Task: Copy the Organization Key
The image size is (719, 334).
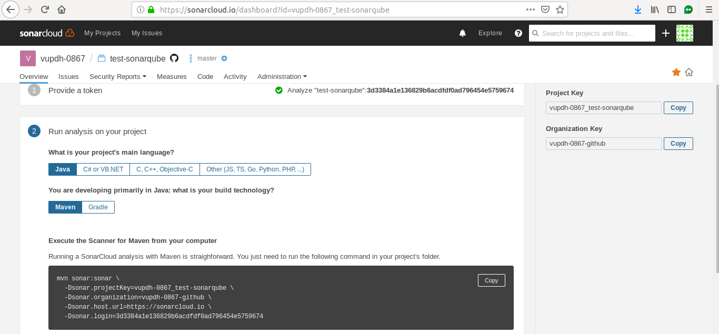Action: click(678, 144)
